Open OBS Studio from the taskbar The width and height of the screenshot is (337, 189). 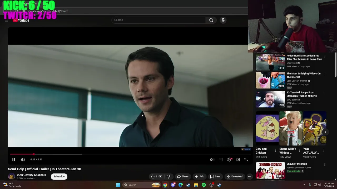click(x=211, y=185)
